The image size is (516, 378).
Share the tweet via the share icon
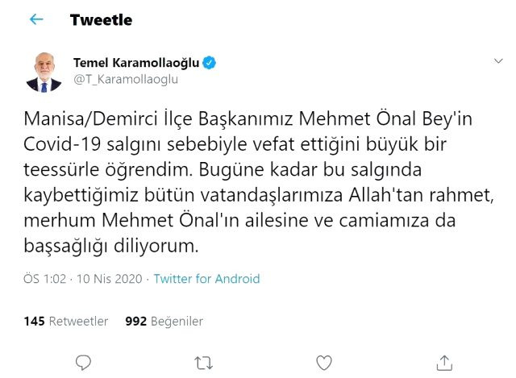tap(444, 363)
